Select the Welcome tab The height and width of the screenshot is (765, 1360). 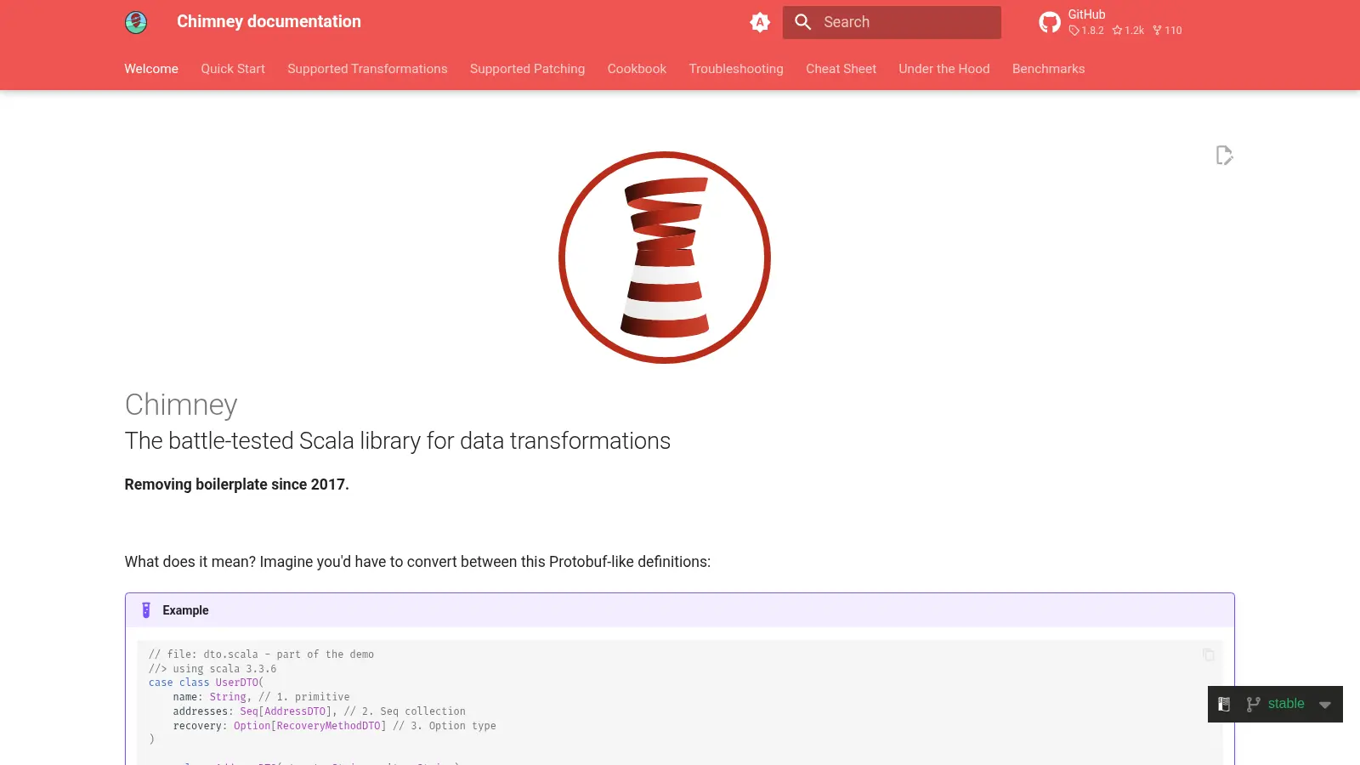click(x=151, y=69)
